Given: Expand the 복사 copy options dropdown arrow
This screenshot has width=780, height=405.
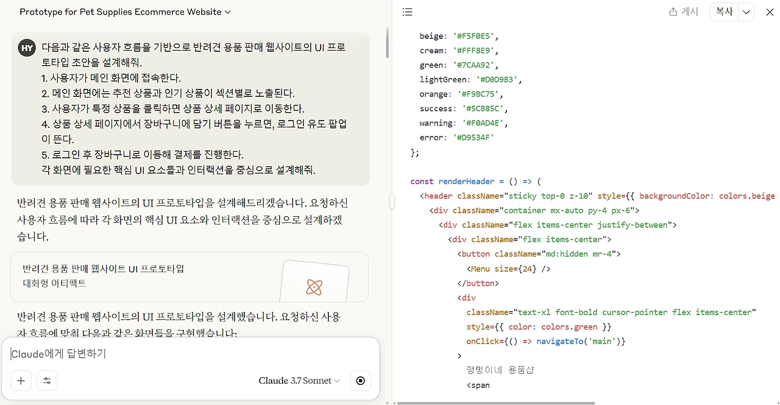Looking at the screenshot, I should [x=746, y=12].
